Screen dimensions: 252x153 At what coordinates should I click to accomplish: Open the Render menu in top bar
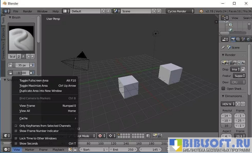tap(28, 11)
